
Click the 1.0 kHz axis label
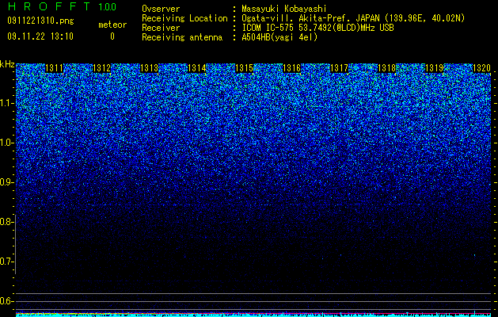6,143
